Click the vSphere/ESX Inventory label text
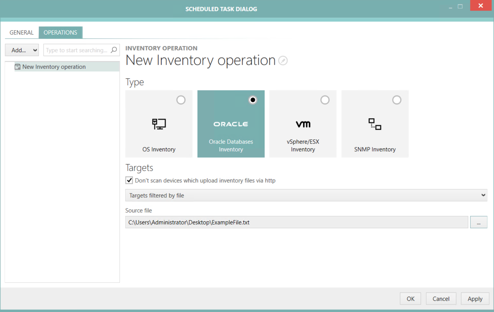This screenshot has width=494, height=312. [303, 145]
